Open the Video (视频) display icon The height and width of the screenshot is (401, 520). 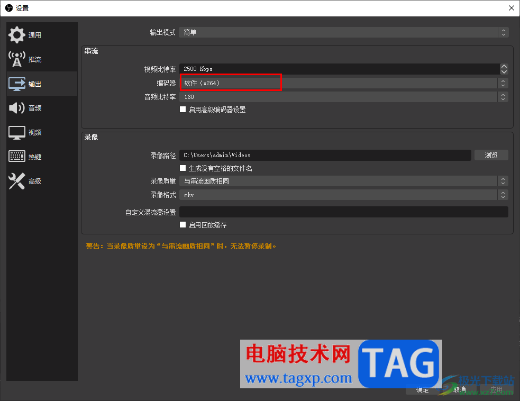(16, 132)
